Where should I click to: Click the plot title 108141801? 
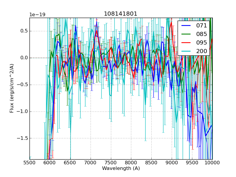121,14
